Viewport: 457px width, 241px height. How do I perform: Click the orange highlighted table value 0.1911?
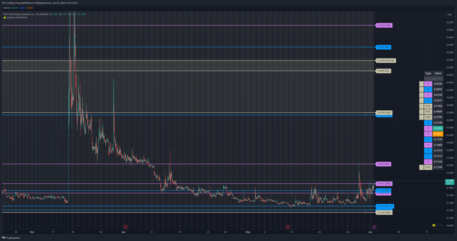click(x=438, y=134)
